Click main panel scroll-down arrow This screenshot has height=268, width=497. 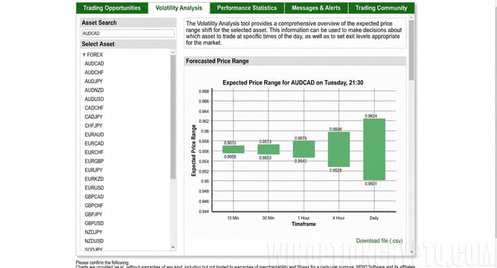tap(411, 252)
